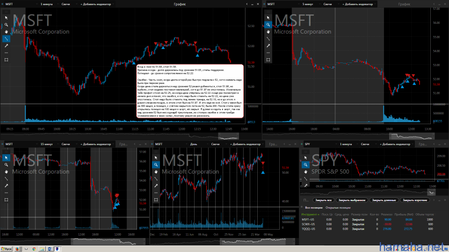Select the rectangle tool in MSFT daily chart
Screen dimensions: 449x252
pyautogui.click(x=156, y=200)
